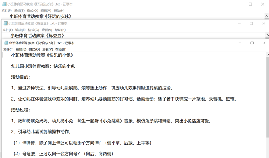
Task: Open 格式(O) menu in 好玩的皮球 window
Action: tap(32, 11)
